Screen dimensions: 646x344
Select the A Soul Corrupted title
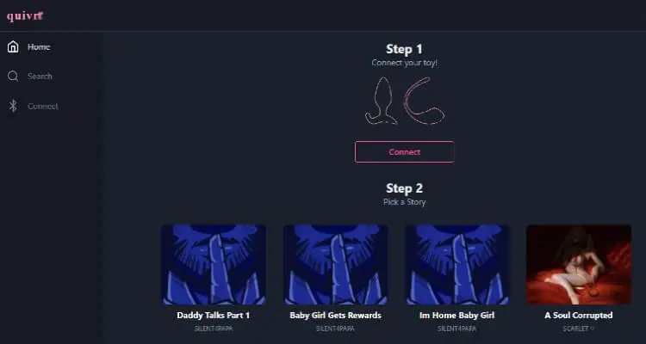pyautogui.click(x=579, y=316)
